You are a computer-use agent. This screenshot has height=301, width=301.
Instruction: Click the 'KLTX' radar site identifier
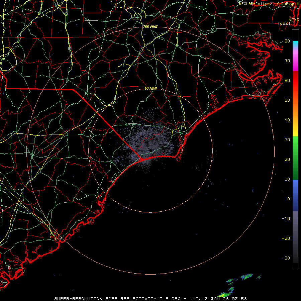(195, 299)
